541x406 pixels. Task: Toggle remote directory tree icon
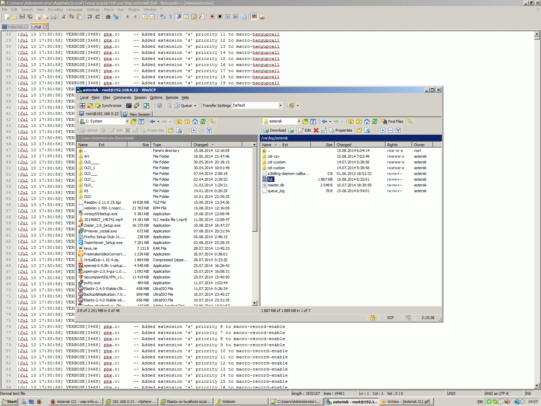(410, 121)
